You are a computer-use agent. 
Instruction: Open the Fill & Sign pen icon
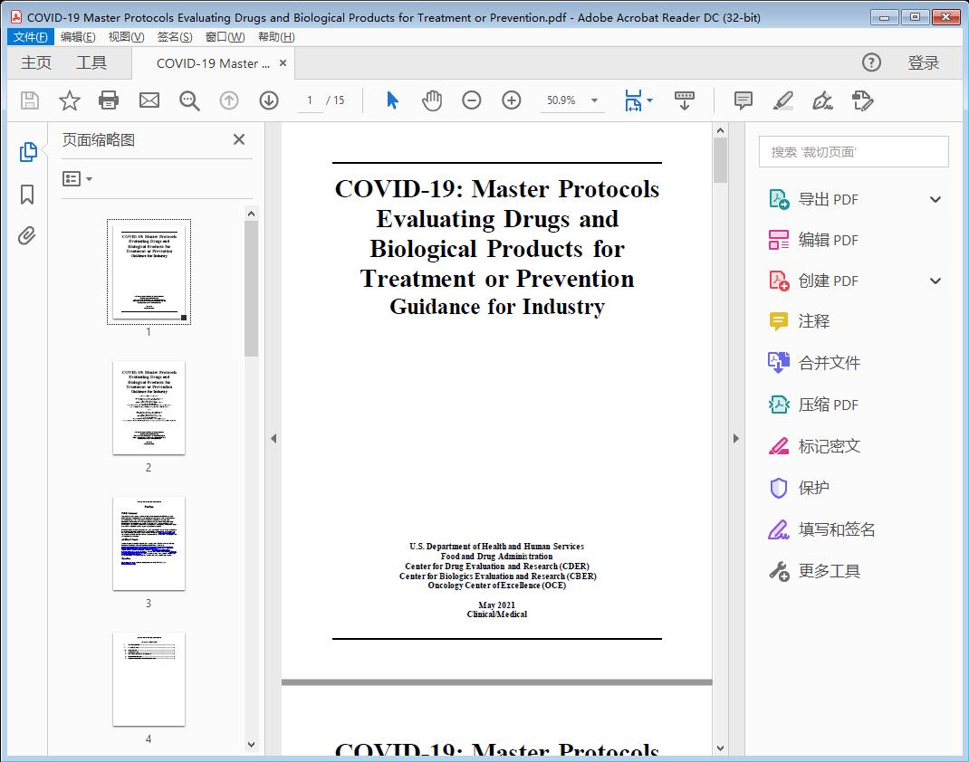tap(822, 101)
